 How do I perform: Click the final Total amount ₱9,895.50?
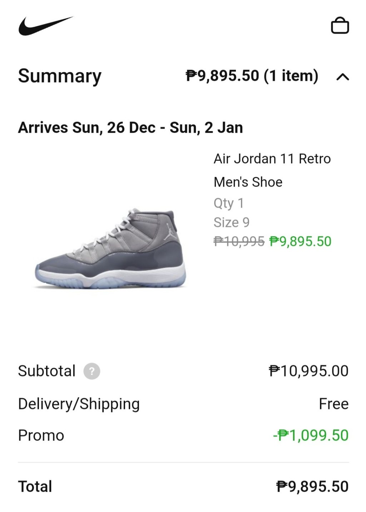(312, 487)
